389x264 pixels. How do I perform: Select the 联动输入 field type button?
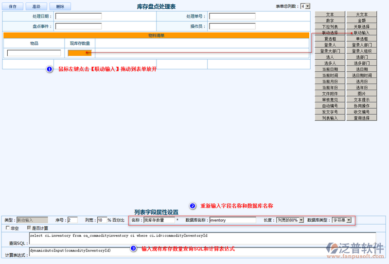362,33
